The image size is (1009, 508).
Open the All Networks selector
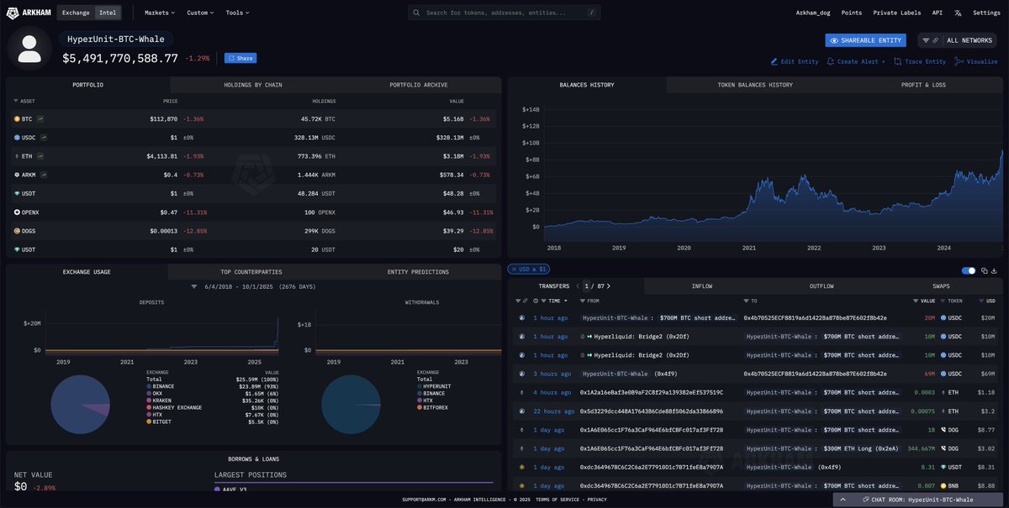point(968,40)
